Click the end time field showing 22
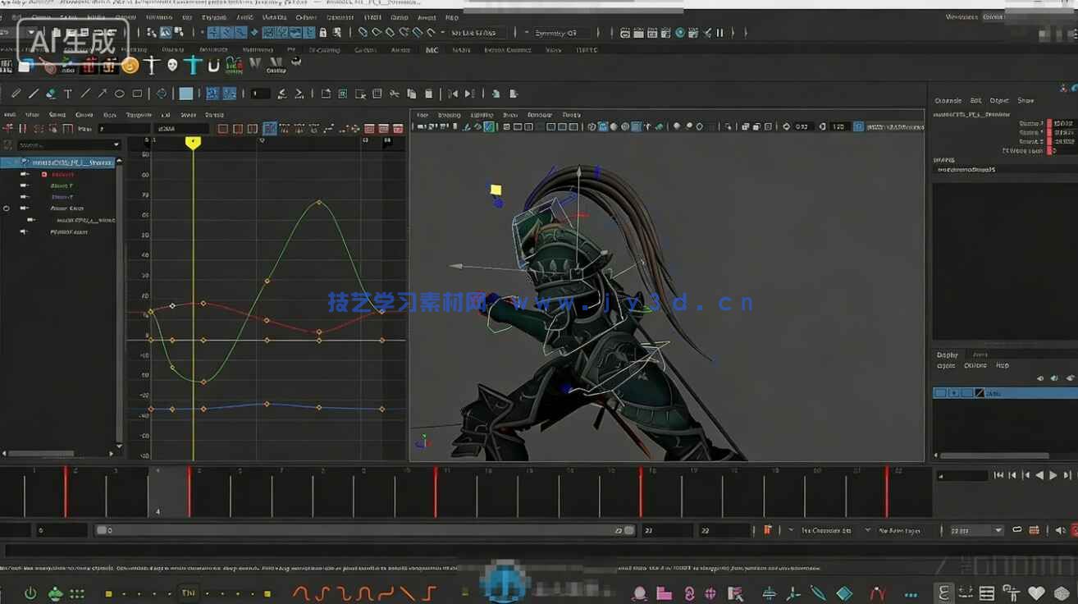 point(706,530)
